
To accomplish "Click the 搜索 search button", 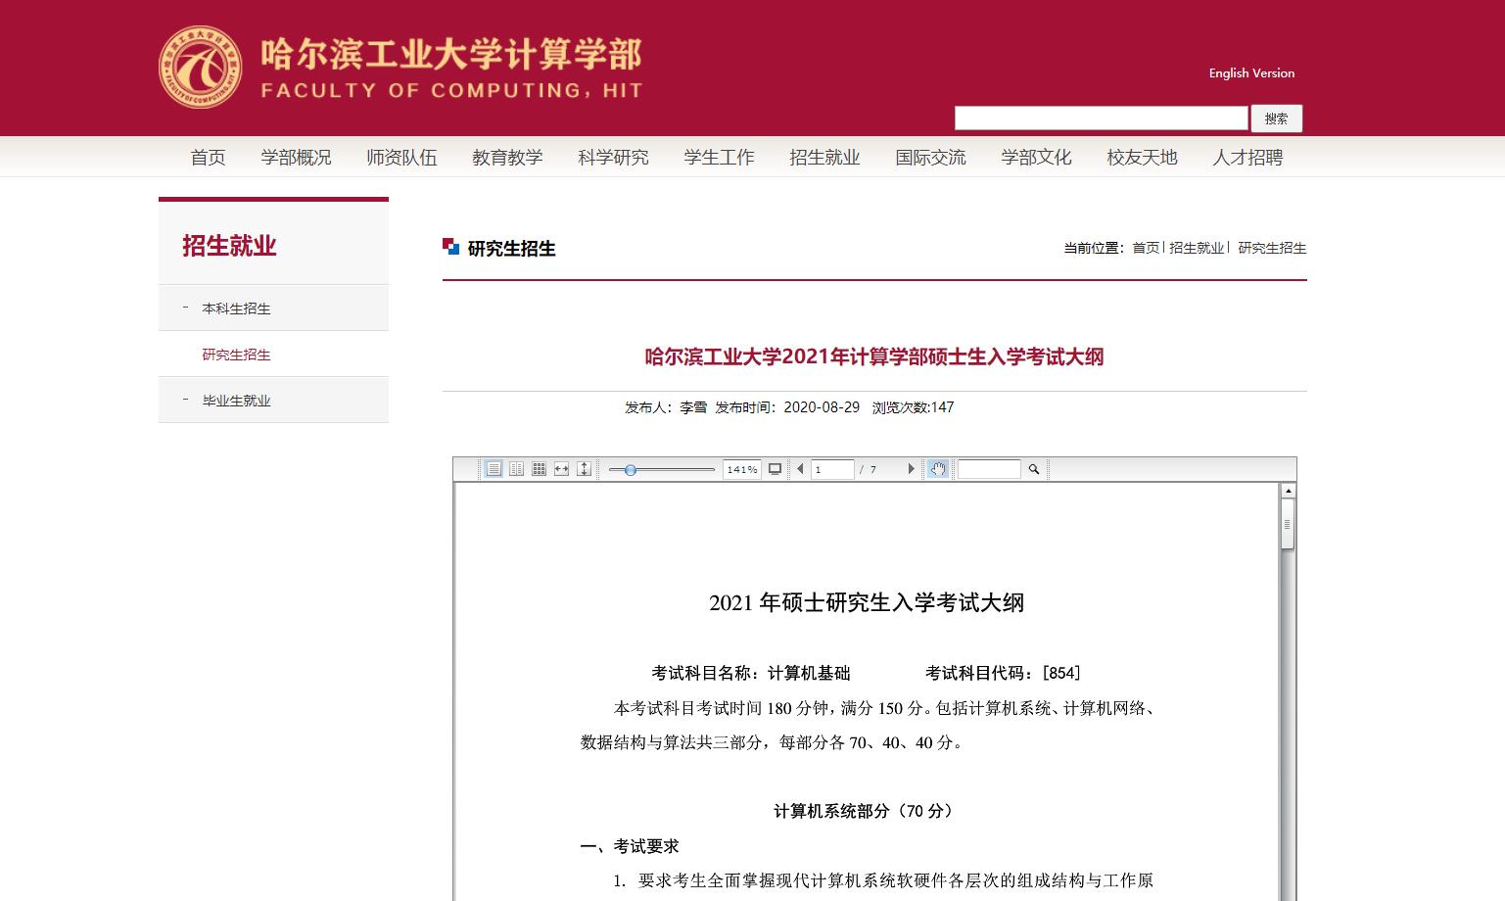I will click(x=1276, y=119).
